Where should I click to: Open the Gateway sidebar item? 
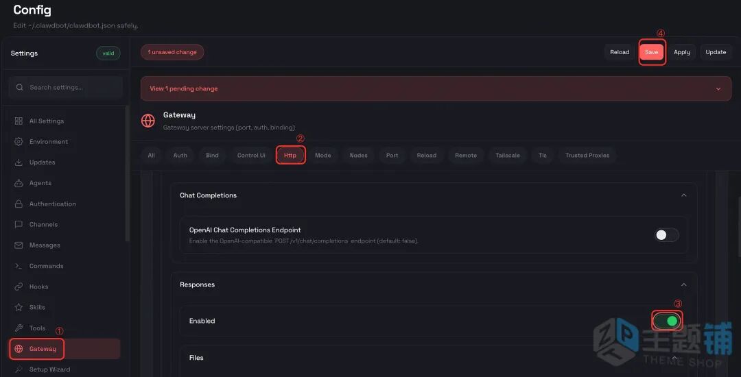[x=43, y=349]
